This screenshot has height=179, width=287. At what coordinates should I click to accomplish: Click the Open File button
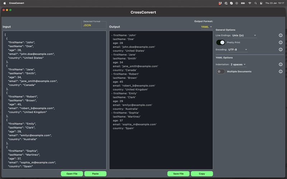72,174
